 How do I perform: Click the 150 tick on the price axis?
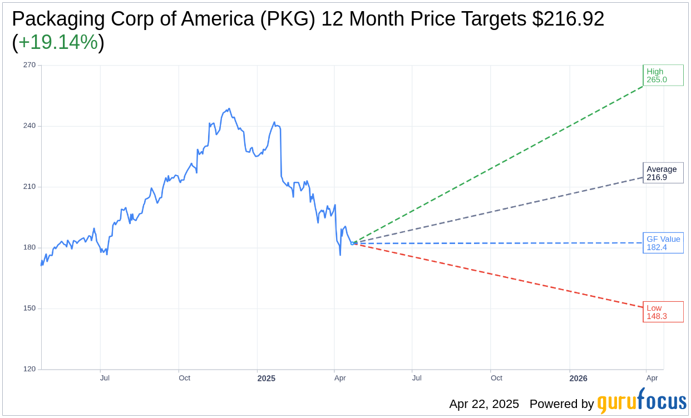pos(29,308)
